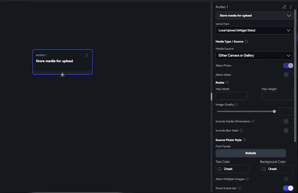This screenshot has width=298, height=193.
Task: Open the Background Color Unset swatch
Action: (x=277, y=169)
